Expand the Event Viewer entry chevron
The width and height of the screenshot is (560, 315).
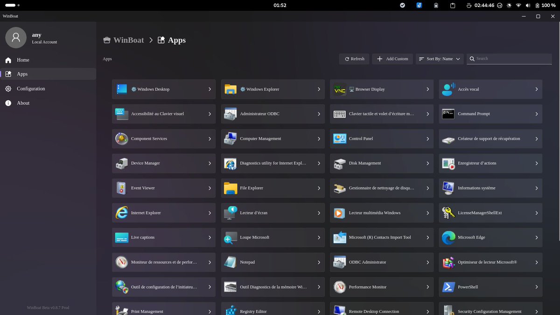click(210, 188)
